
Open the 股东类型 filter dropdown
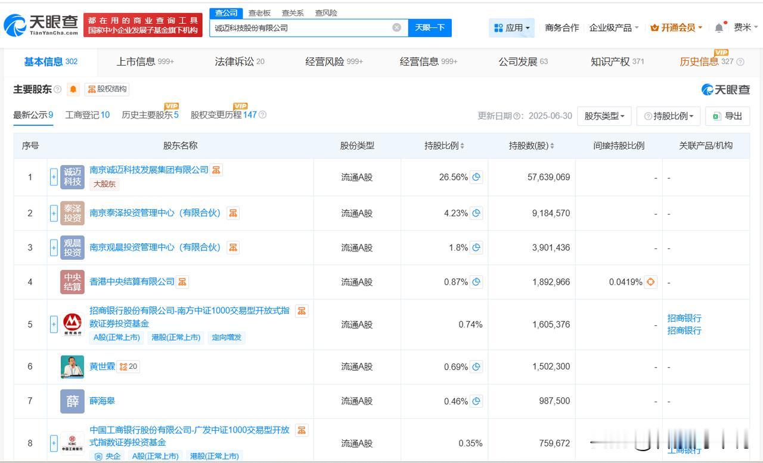(x=604, y=116)
